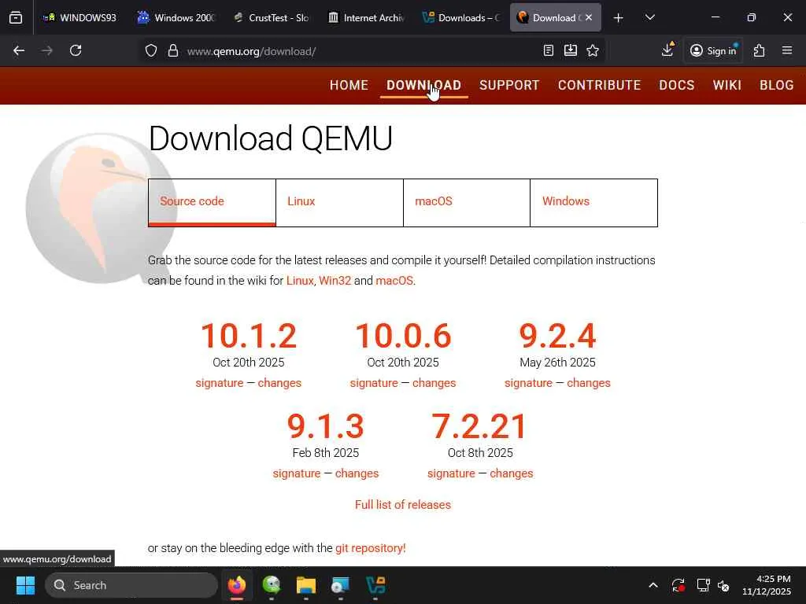This screenshot has width=806, height=604.
Task: Open changes link for 7.2.21
Action: click(512, 473)
